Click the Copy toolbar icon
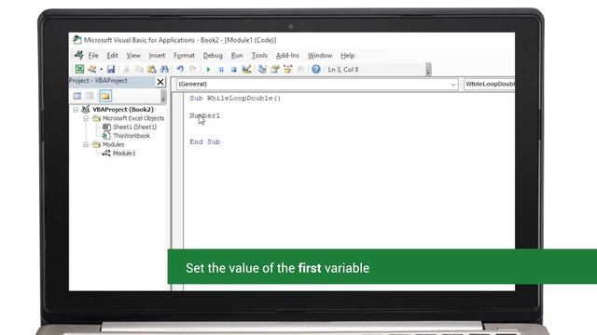 [x=139, y=69]
